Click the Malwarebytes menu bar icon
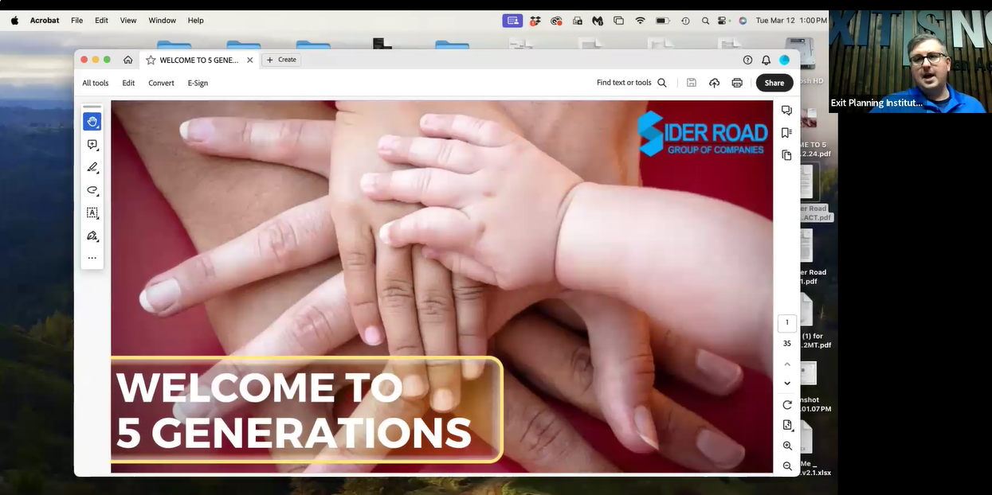Image resolution: width=992 pixels, height=495 pixels. click(598, 21)
